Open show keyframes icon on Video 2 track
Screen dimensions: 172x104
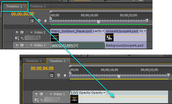22,38
